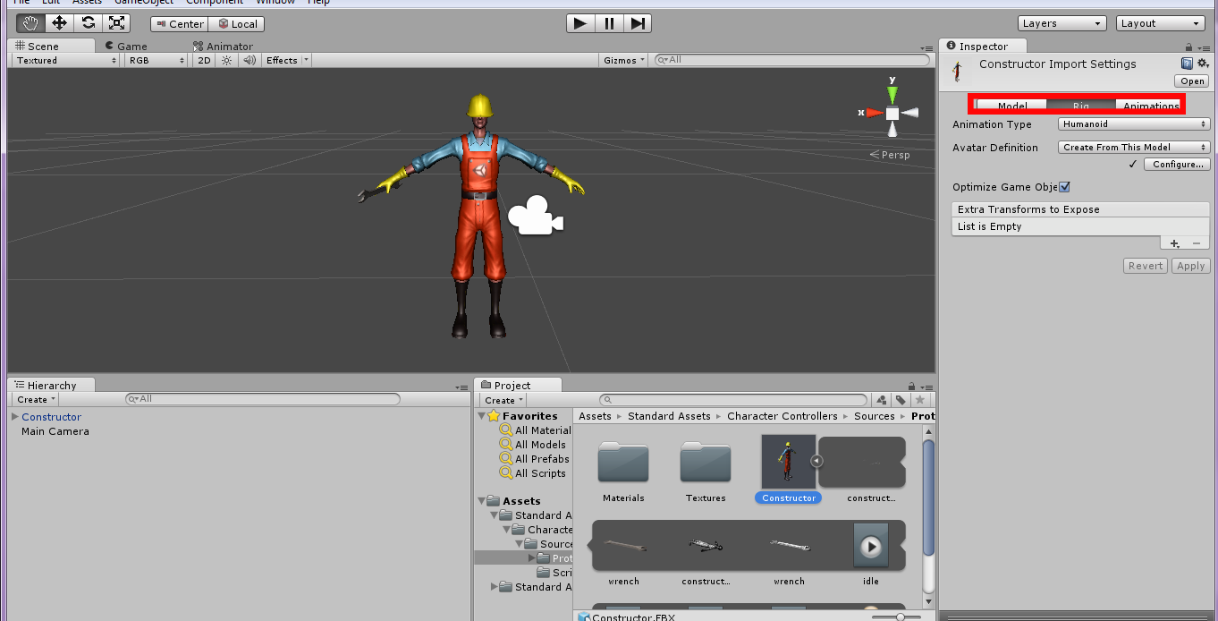Select the Scale tool
This screenshot has height=621, width=1218.
coord(116,23)
